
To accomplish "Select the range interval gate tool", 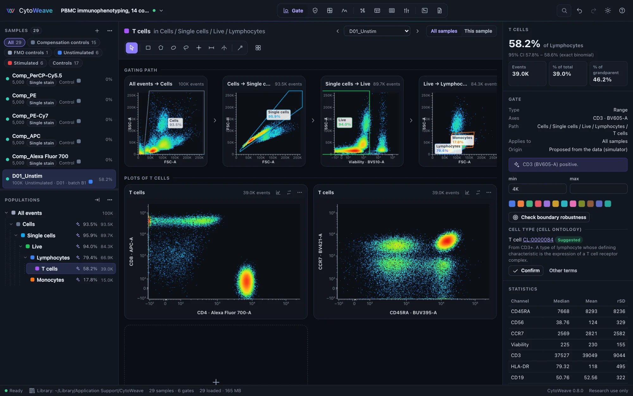I will coord(211,48).
